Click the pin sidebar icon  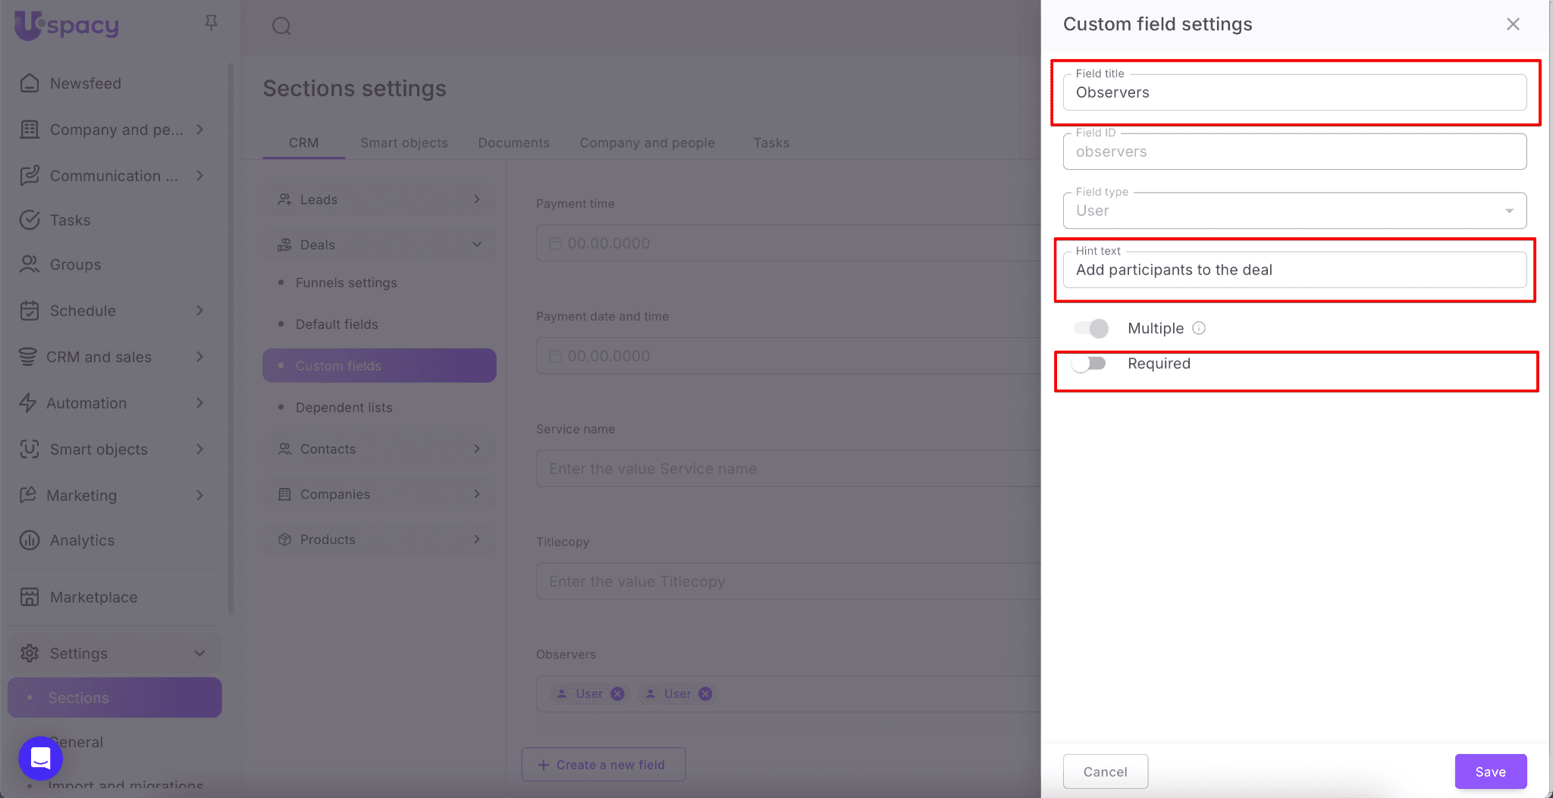[x=211, y=23]
